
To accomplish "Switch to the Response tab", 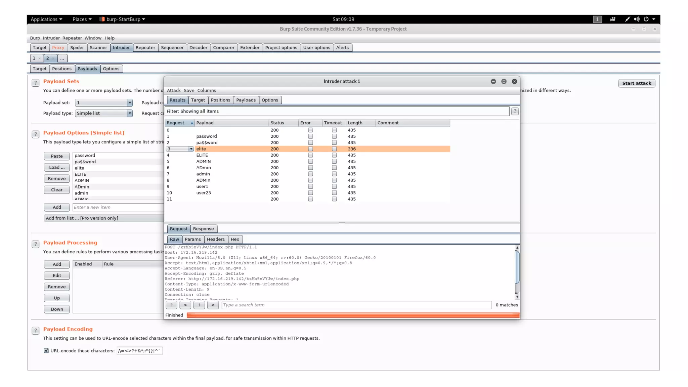I will click(x=203, y=229).
